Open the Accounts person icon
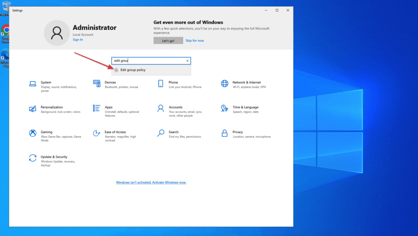The height and width of the screenshot is (236, 418). coord(161,108)
